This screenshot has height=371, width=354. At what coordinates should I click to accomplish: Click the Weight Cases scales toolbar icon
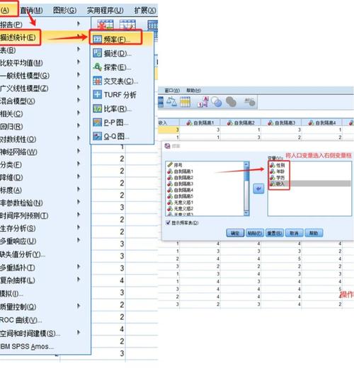tap(171, 102)
